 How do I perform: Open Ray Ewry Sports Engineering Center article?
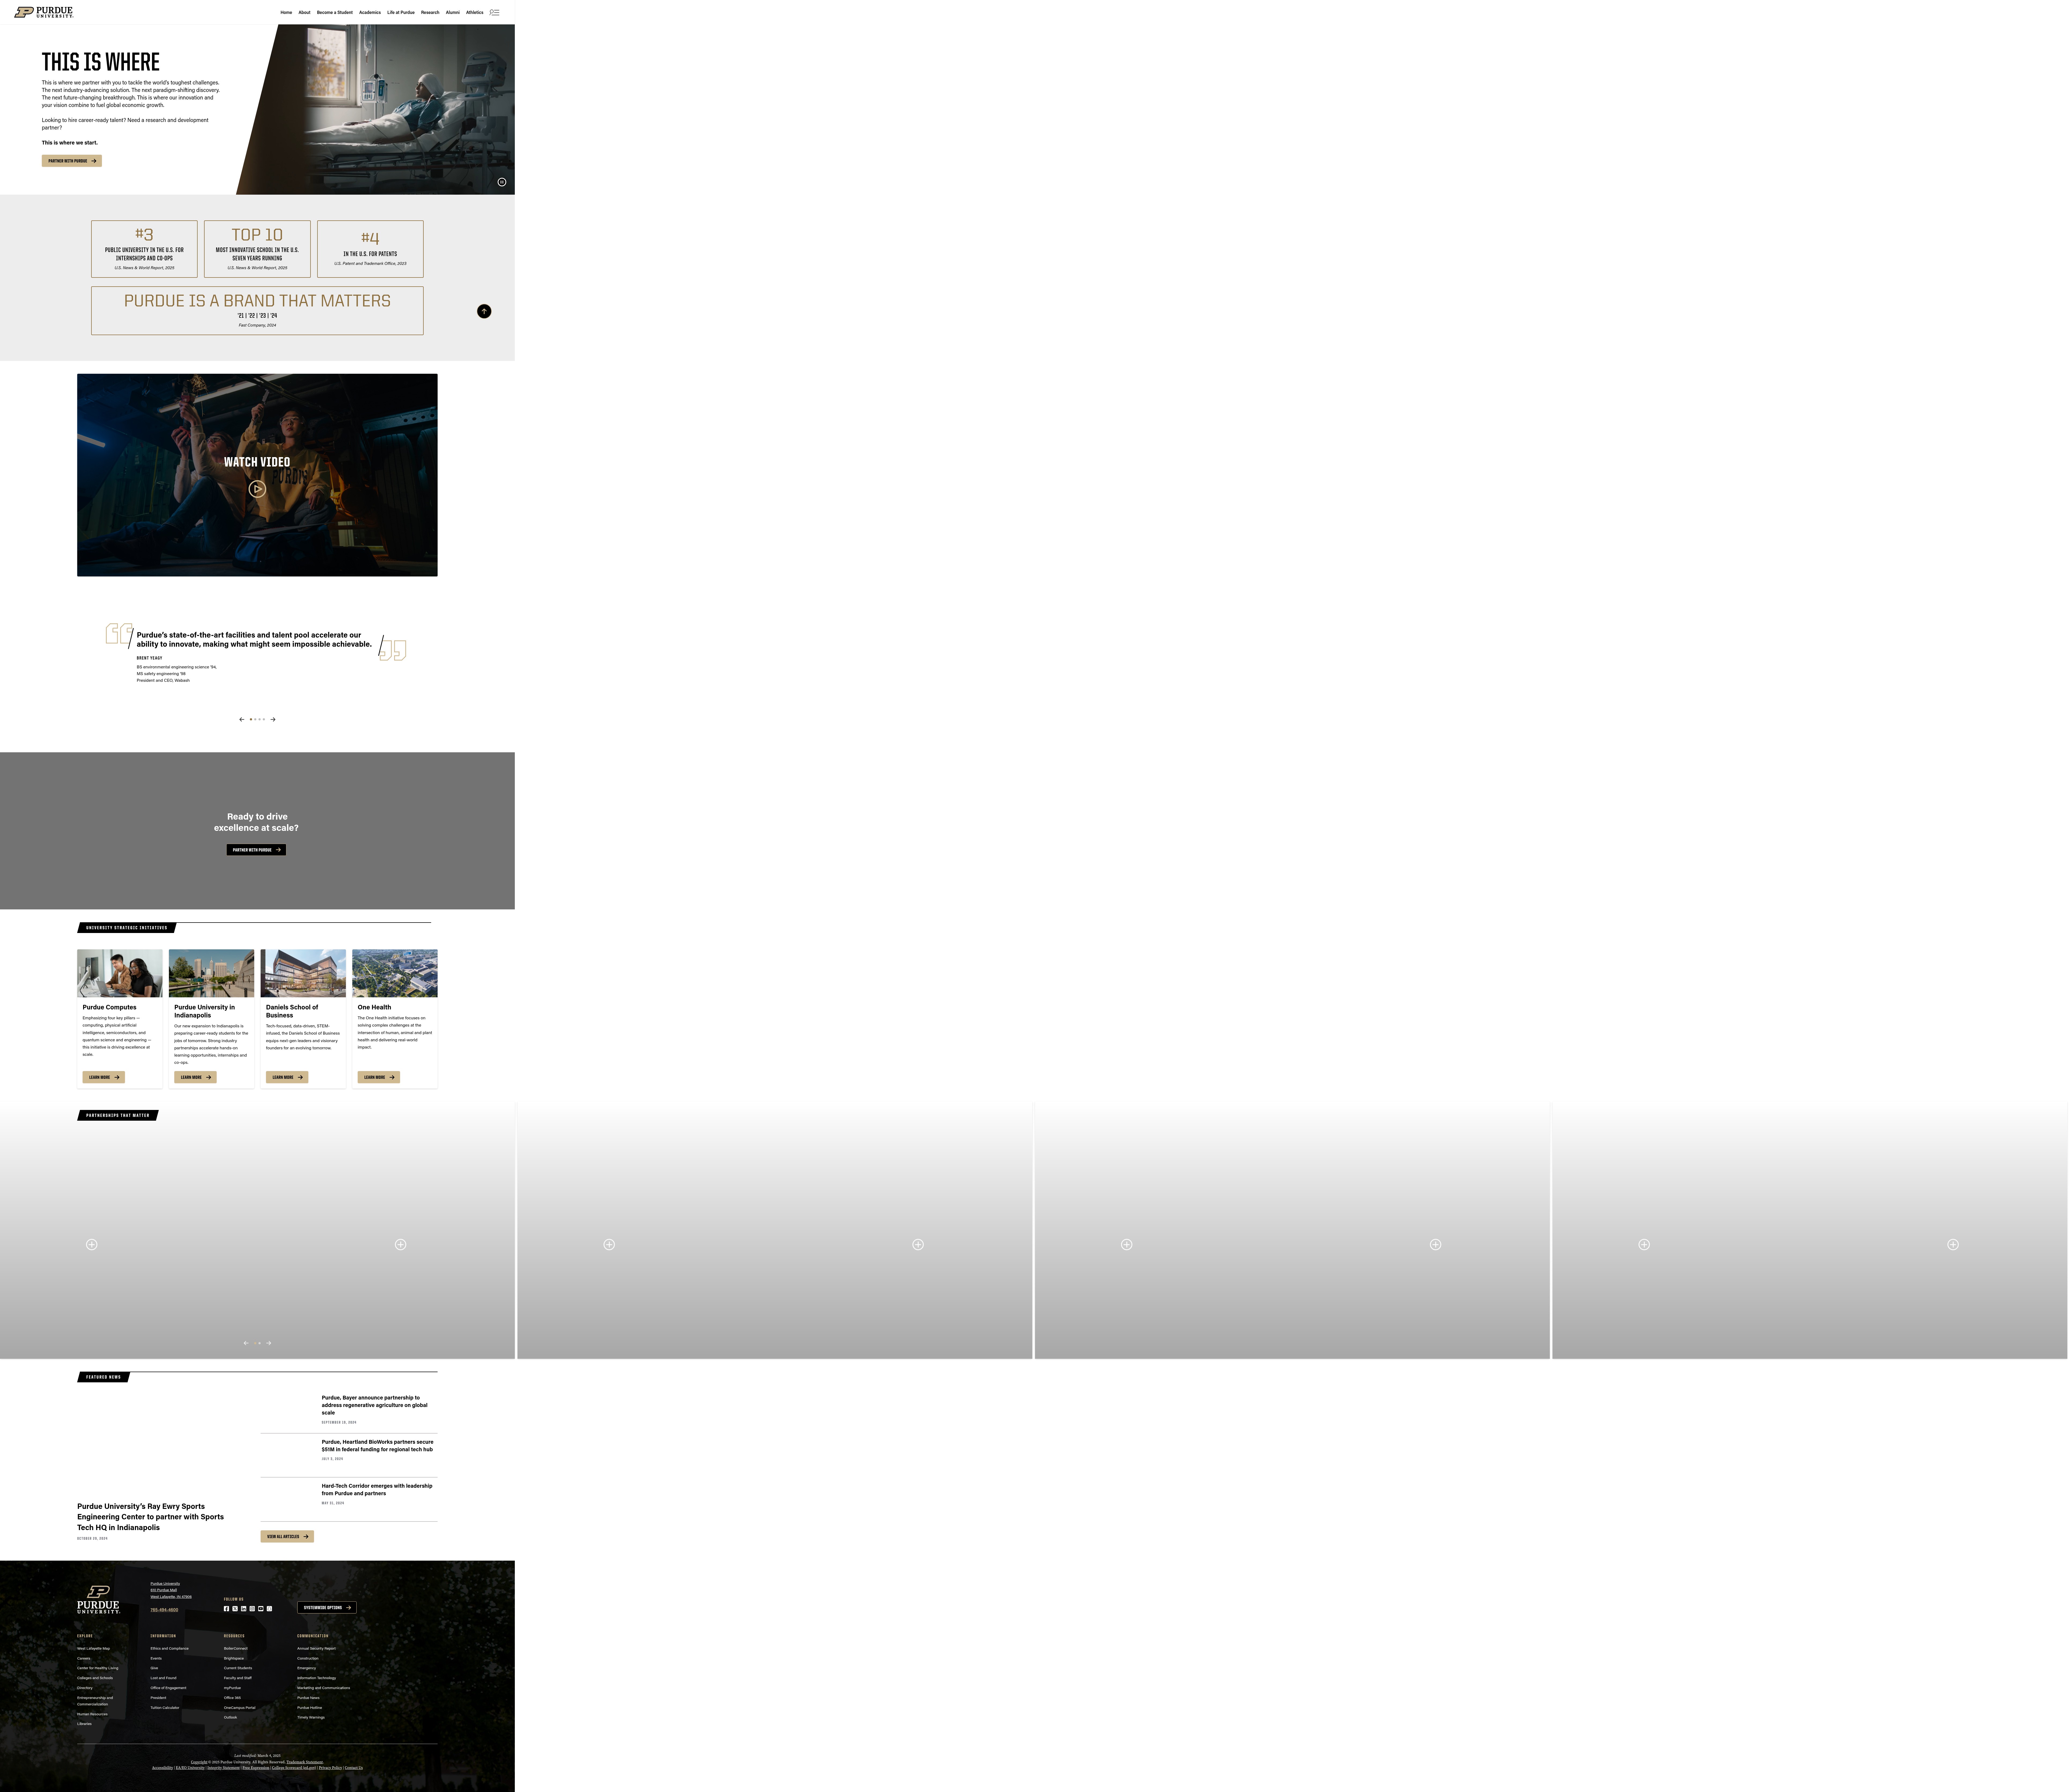151,1517
